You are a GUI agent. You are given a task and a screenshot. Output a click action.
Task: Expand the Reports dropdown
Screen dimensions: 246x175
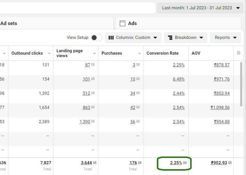click(225, 38)
